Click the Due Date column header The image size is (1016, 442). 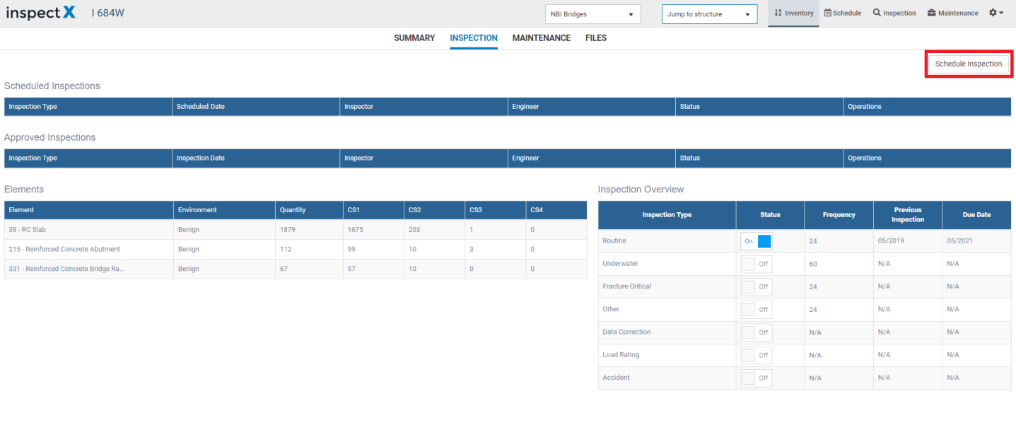pyautogui.click(x=976, y=214)
